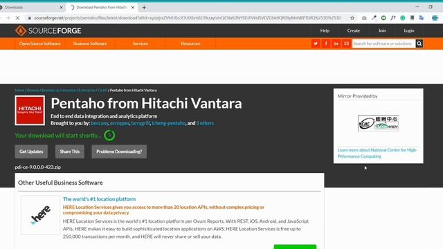Click the eyedropper extension icon
The height and width of the screenshot is (249, 443).
[374, 18]
